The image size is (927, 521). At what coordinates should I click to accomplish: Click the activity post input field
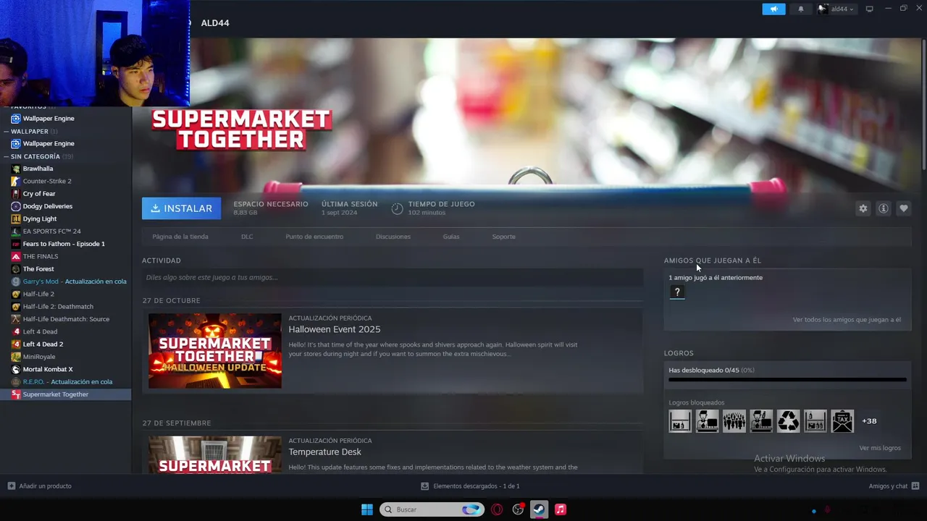[x=393, y=277]
